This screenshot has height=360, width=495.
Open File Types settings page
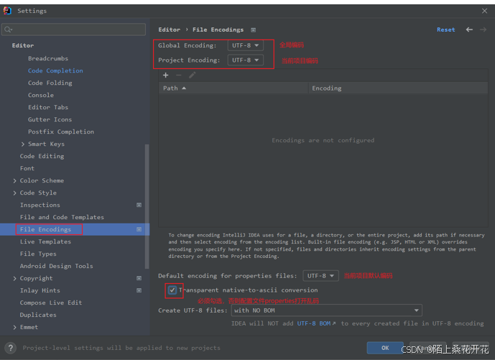click(38, 254)
